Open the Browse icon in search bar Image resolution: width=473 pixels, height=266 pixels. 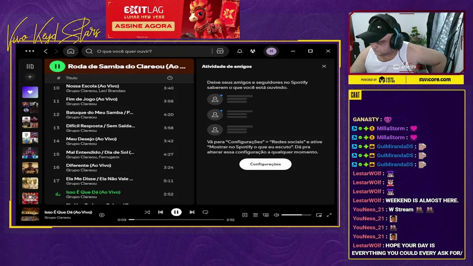[220, 51]
